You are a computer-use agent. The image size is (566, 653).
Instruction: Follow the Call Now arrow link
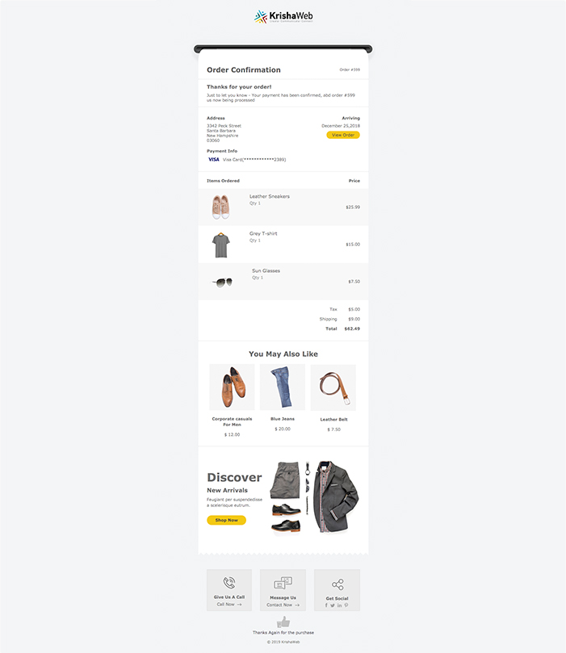coord(229,605)
